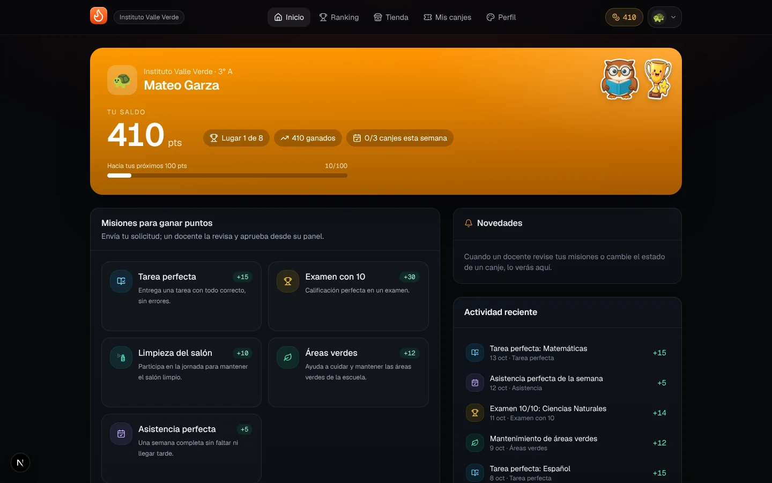Viewport: 772px width, 483px height.
Task: Click the 10/100 progress value text
Action: (336, 166)
